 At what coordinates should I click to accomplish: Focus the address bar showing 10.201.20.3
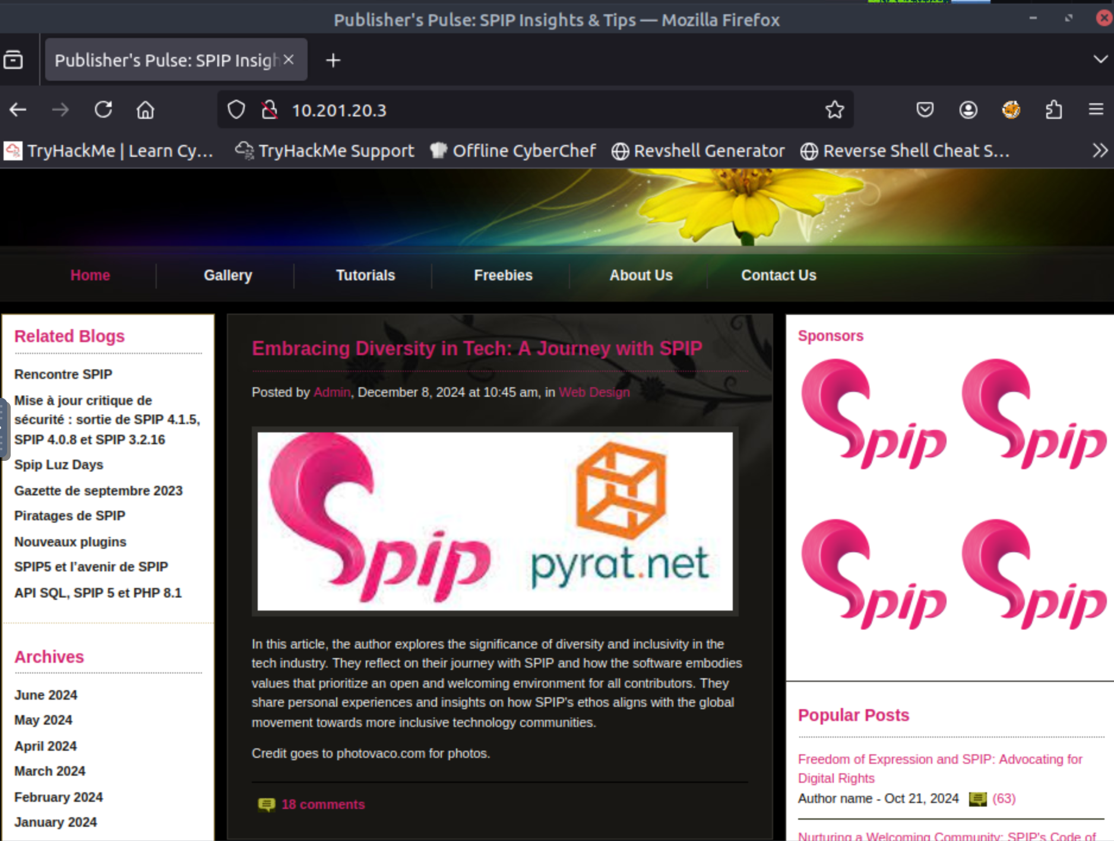coord(534,110)
